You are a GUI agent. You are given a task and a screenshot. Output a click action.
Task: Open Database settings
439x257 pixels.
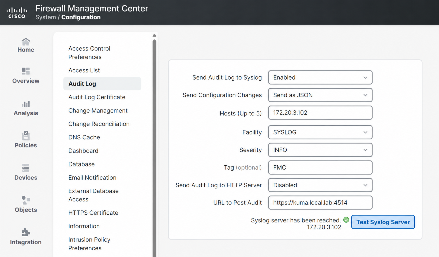[x=81, y=164]
